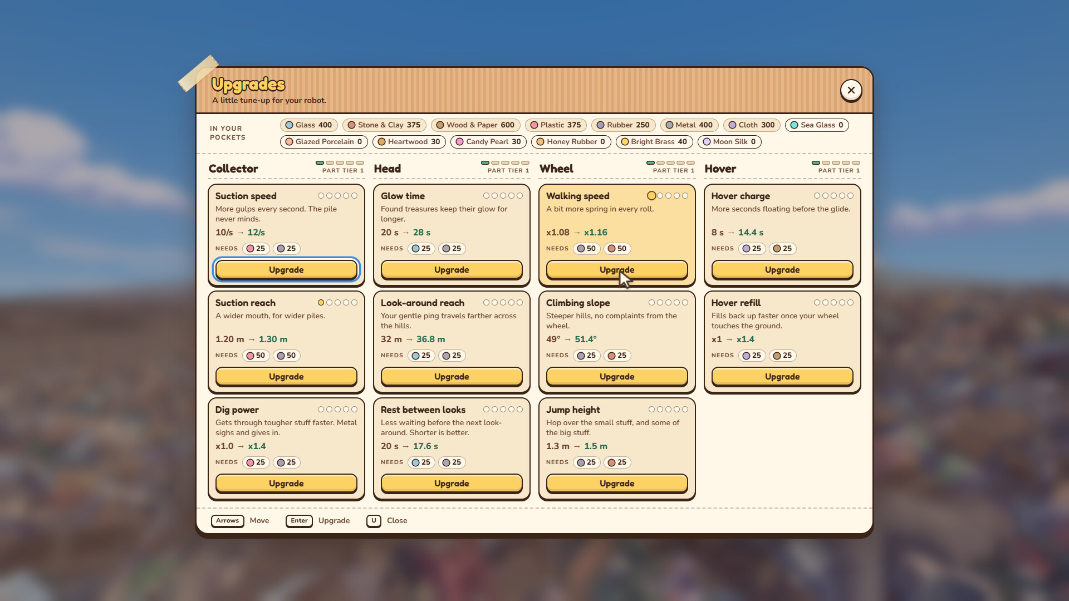Click the Collector part tier progress bar
The width and height of the screenshot is (1069, 601).
[340, 162]
